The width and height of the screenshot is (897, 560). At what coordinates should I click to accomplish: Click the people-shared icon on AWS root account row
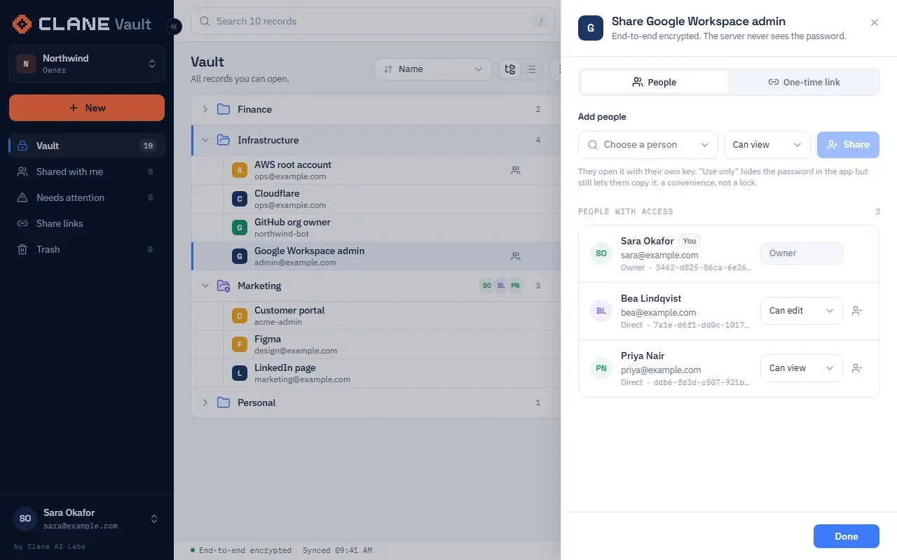point(516,170)
